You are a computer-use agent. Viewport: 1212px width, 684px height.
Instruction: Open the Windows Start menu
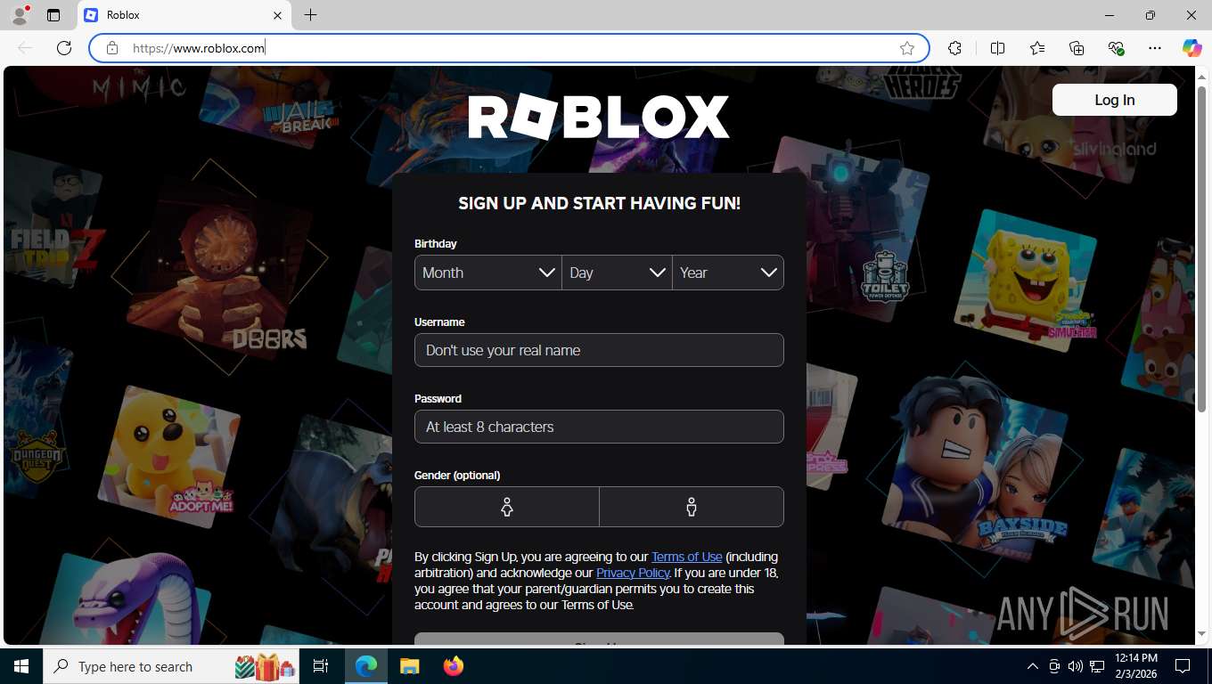20,666
